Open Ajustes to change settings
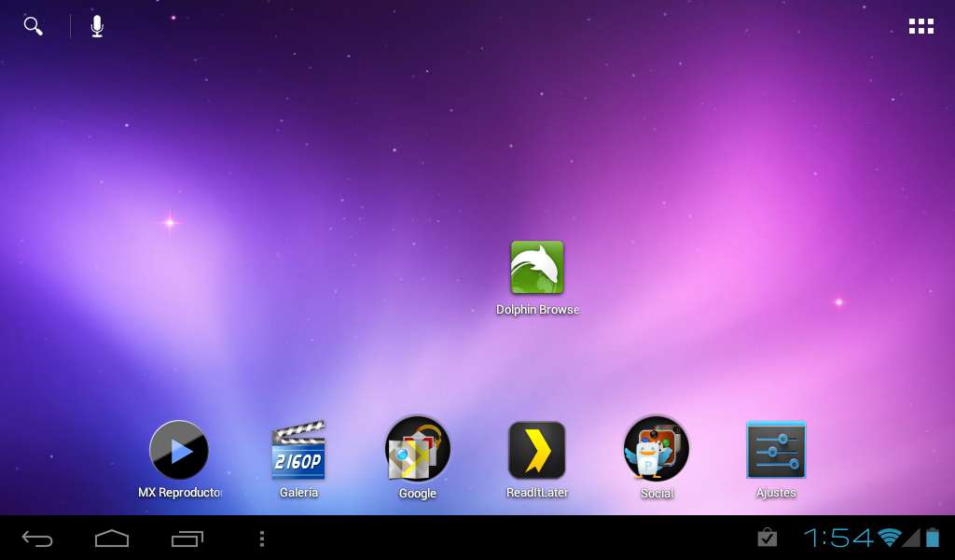Screen dimensions: 955x560 tap(775, 449)
